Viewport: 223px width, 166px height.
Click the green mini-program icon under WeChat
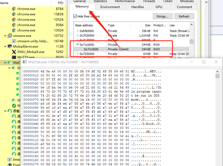coord(14,105)
